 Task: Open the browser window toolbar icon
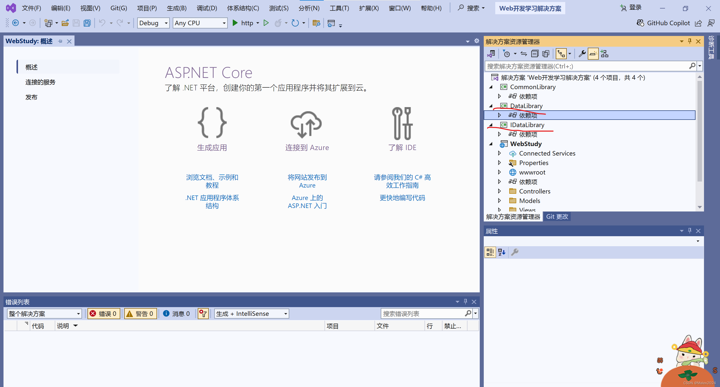(331, 23)
